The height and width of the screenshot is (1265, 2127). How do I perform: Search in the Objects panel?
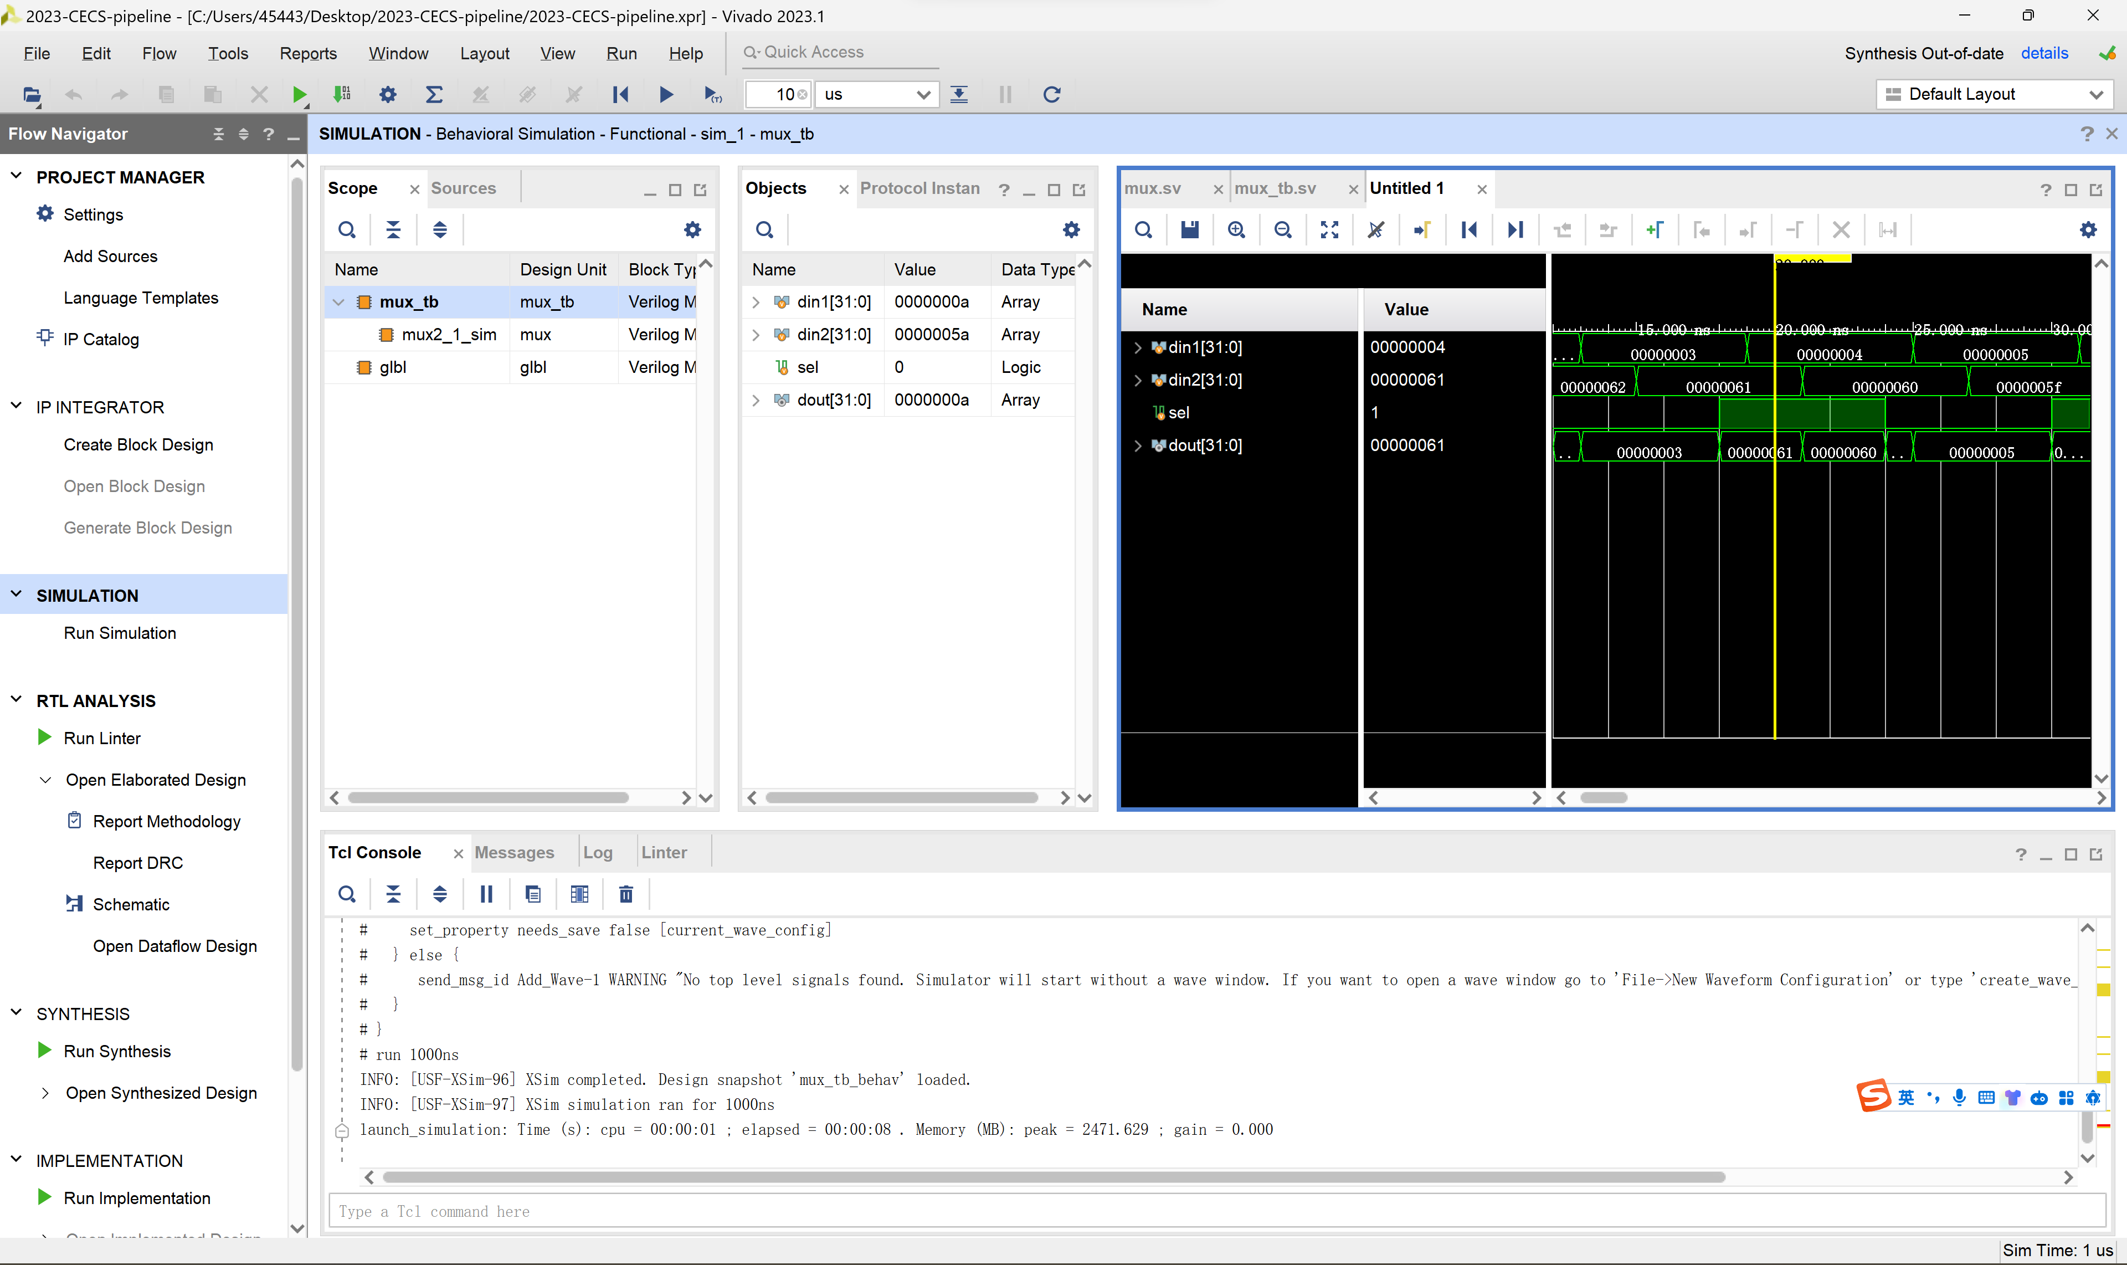pyautogui.click(x=764, y=229)
